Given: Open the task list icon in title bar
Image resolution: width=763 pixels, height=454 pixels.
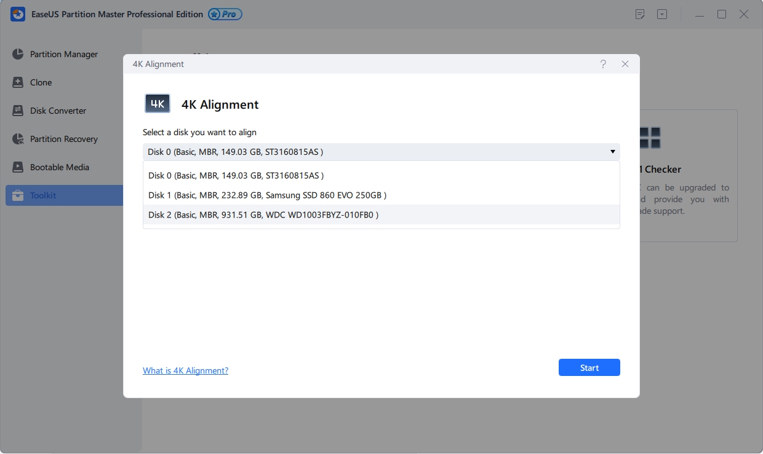Looking at the screenshot, I should pos(640,14).
